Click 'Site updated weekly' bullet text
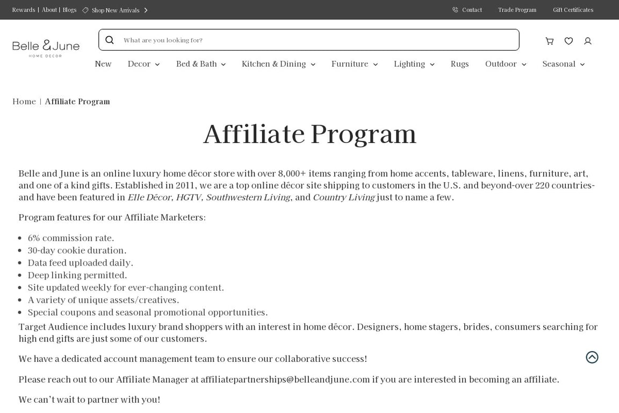The width and height of the screenshot is (619, 413). coord(126,287)
